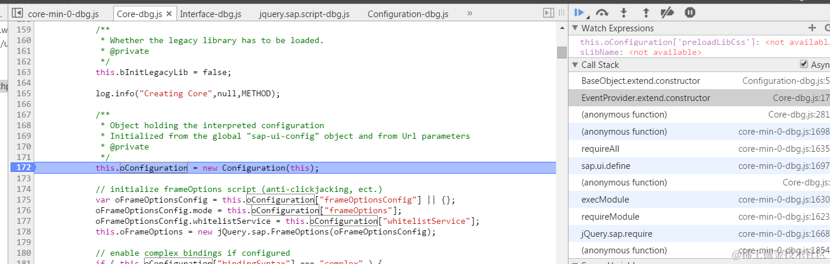The height and width of the screenshot is (264, 830).
Task: Resume script execution with the blue play button
Action: click(580, 12)
